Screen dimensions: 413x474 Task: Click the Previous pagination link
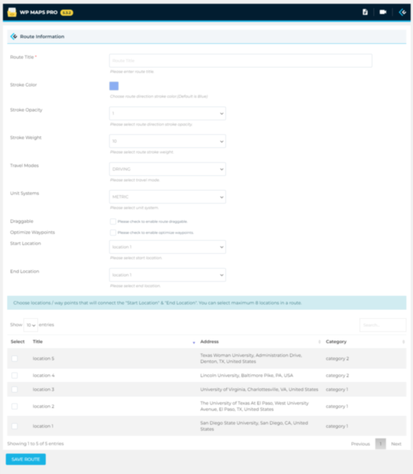pos(360,444)
